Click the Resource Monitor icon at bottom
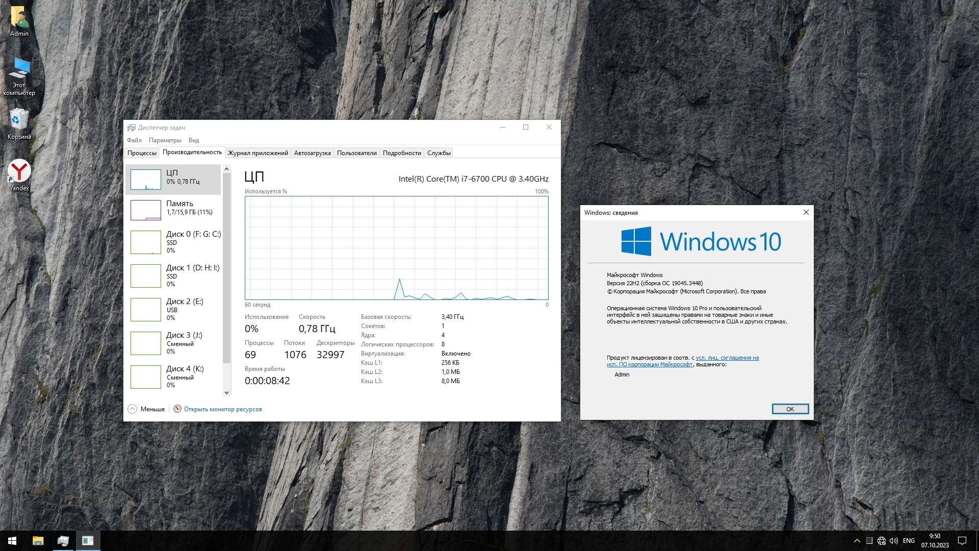The height and width of the screenshot is (551, 979). tap(177, 409)
